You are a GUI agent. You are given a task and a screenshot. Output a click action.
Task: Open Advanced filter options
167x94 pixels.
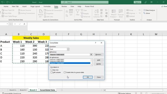tap(85, 17)
